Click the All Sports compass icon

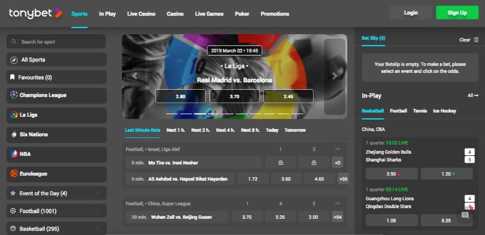tap(14, 60)
